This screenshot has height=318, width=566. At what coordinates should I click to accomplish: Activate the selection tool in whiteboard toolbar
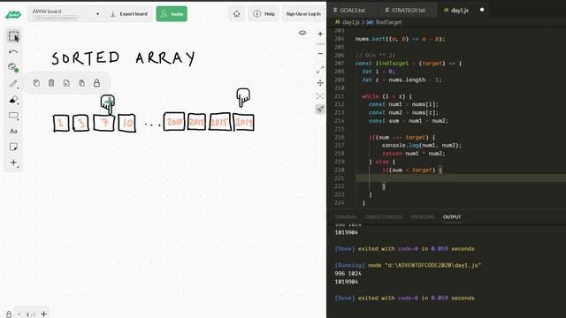14,36
